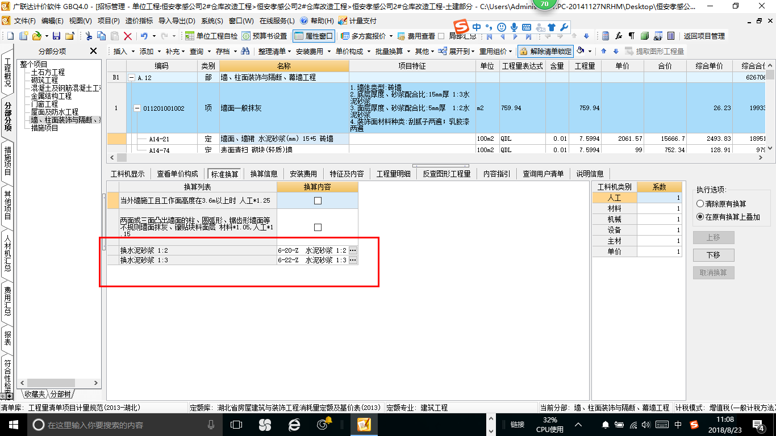Click the binoculars Find icon
The width and height of the screenshot is (776, 436).
point(245,51)
